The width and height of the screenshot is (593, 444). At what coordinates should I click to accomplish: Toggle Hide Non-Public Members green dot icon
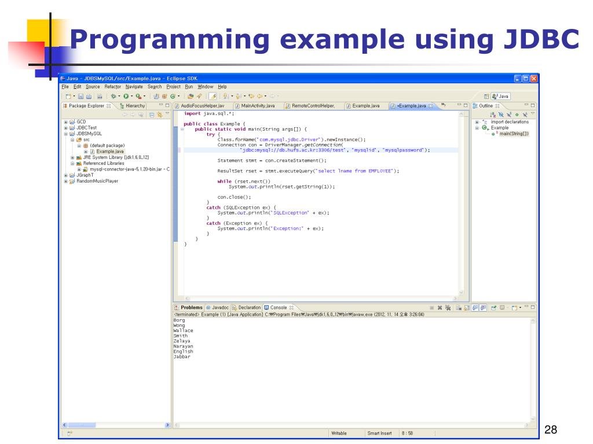click(x=517, y=114)
